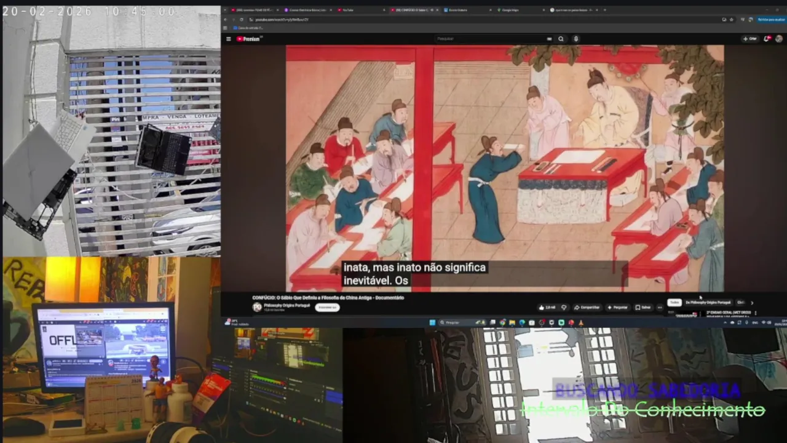Viewport: 787px width, 443px height.
Task: Open the Criar (create) button
Action: [x=749, y=39]
